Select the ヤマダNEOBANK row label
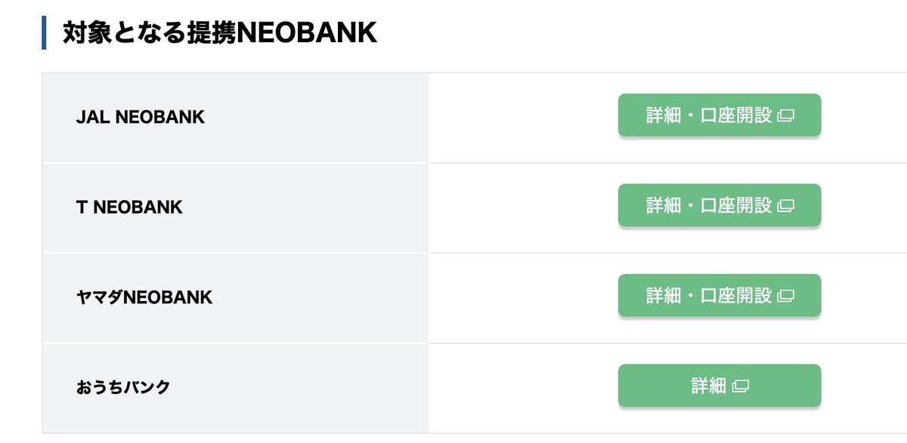The height and width of the screenshot is (443, 907). [x=144, y=297]
